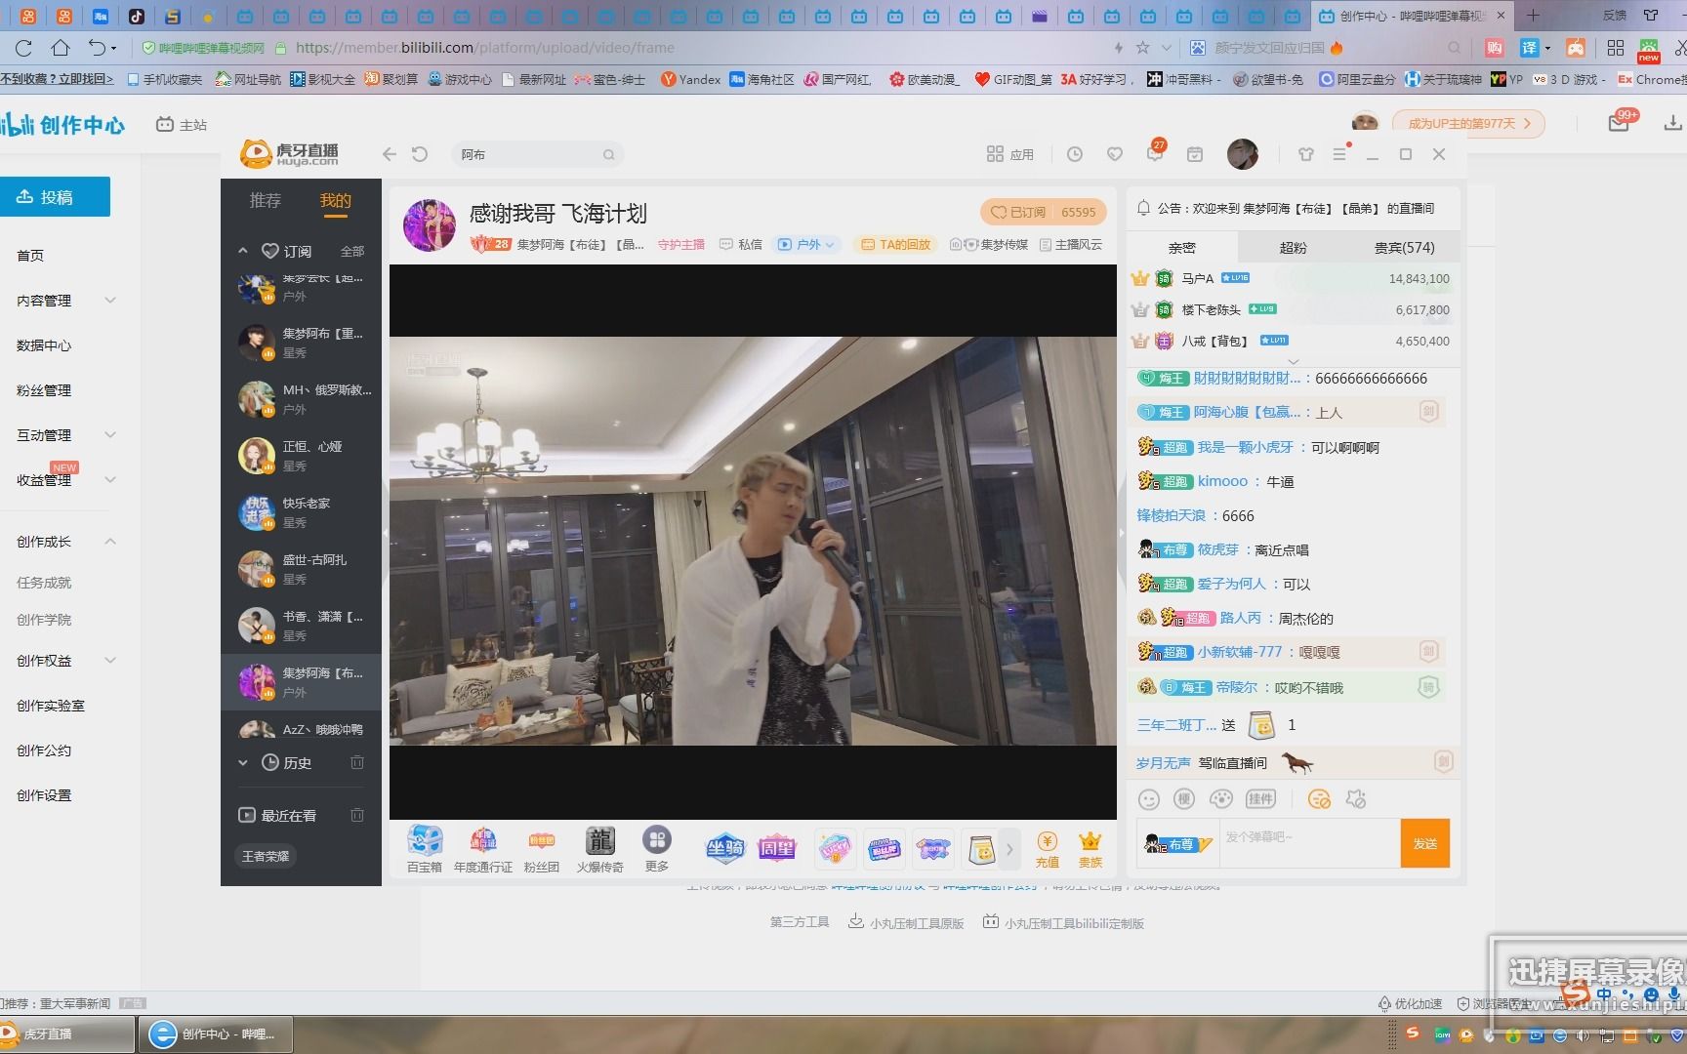Click the 充值 recharge icon
Viewport: 1687px width, 1054px height.
(1047, 849)
